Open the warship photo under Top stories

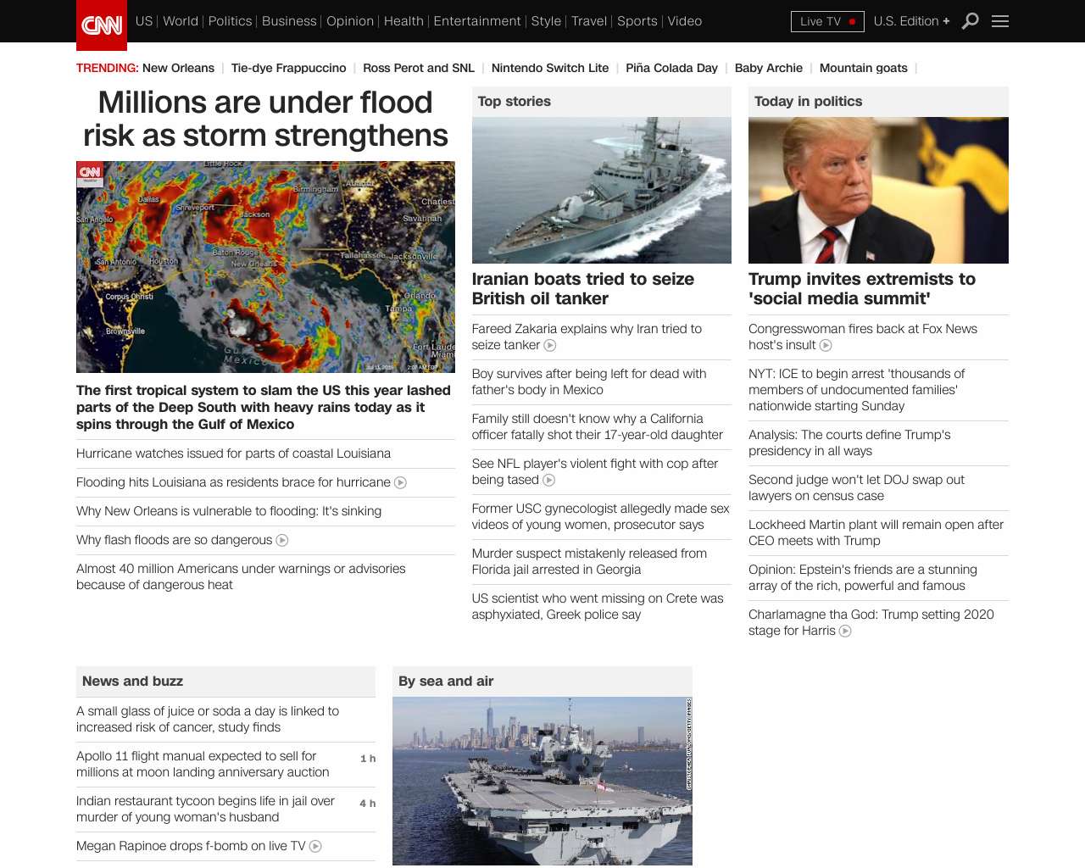click(602, 190)
